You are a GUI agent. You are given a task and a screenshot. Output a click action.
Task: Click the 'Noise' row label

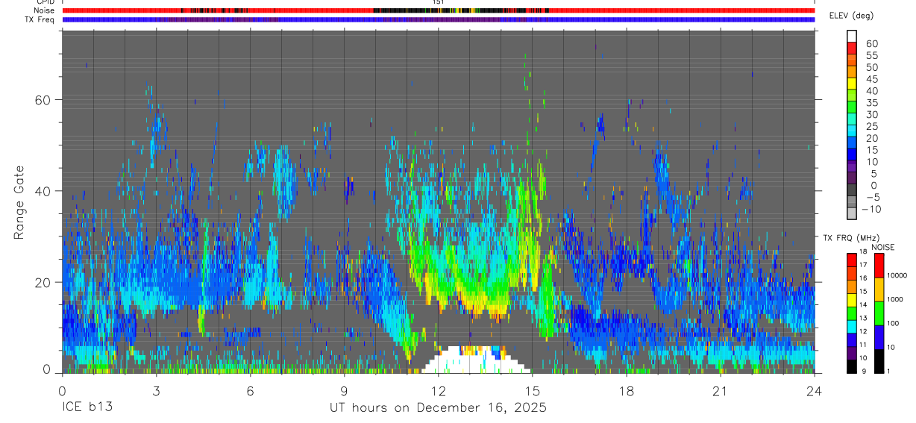click(45, 10)
